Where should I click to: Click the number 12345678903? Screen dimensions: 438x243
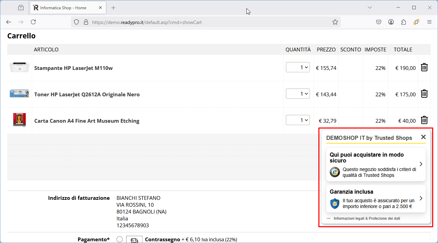tap(133, 225)
